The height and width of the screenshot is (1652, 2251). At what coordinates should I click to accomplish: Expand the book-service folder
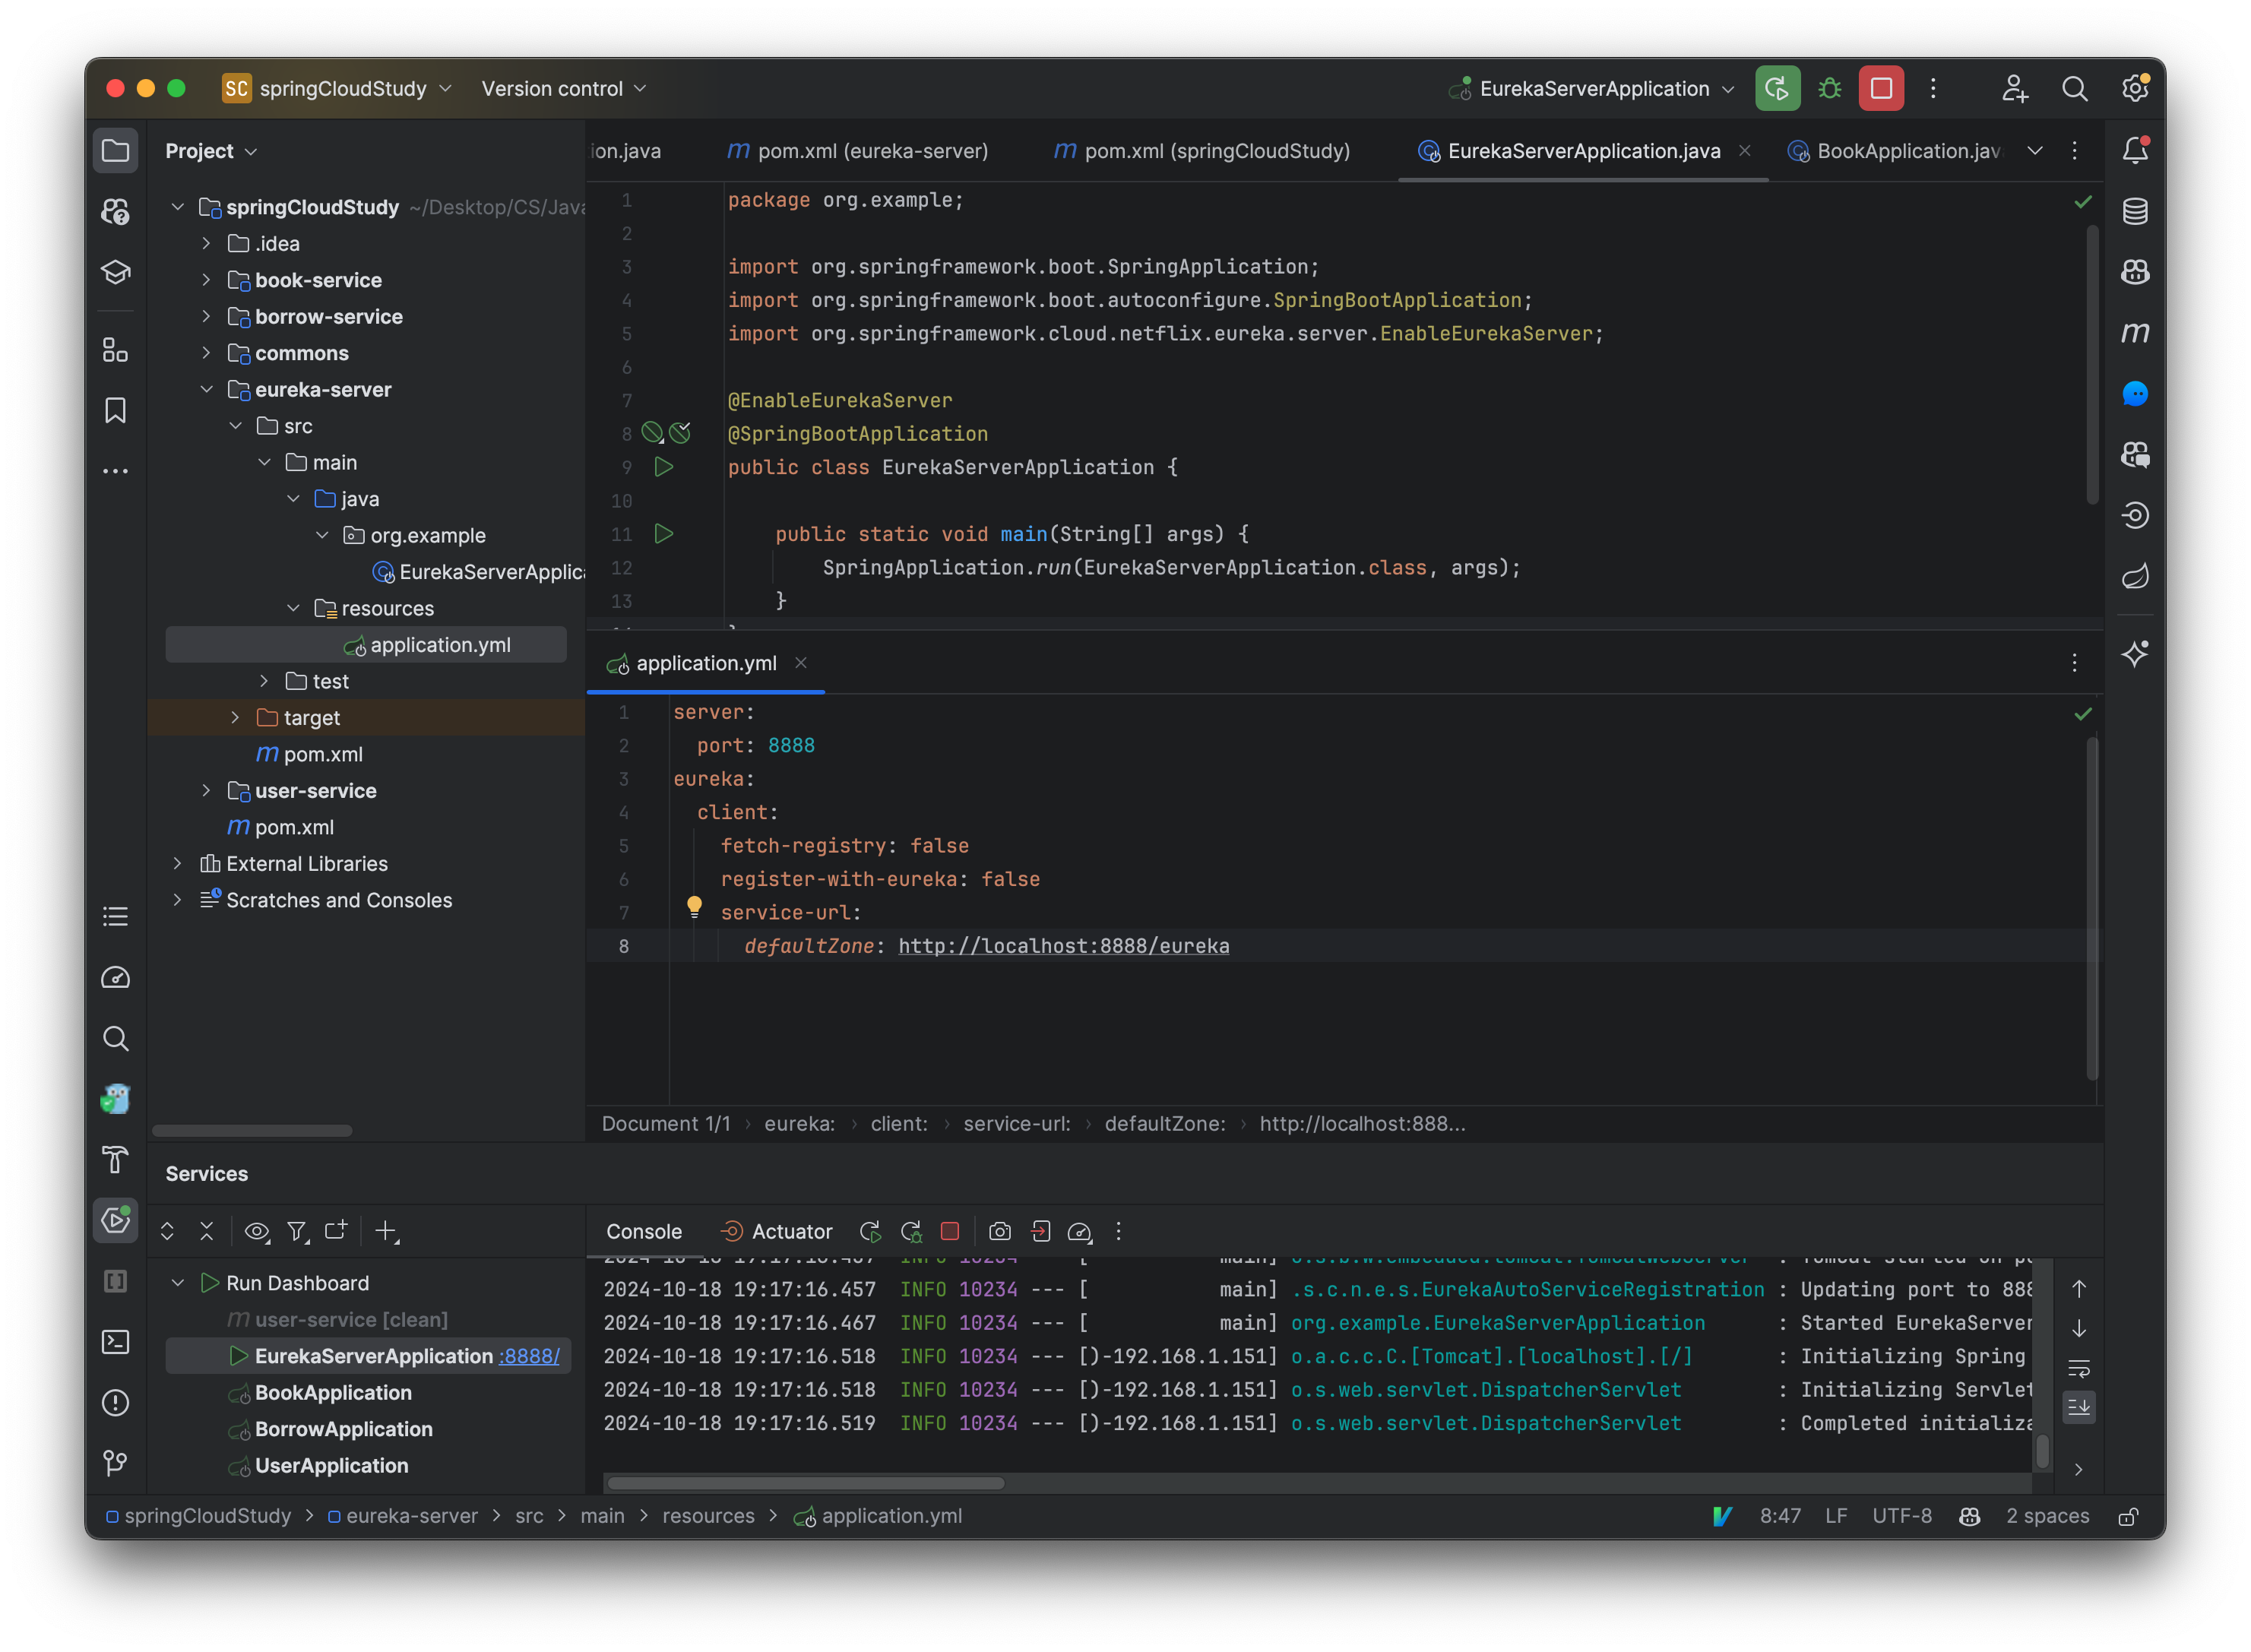click(x=207, y=280)
